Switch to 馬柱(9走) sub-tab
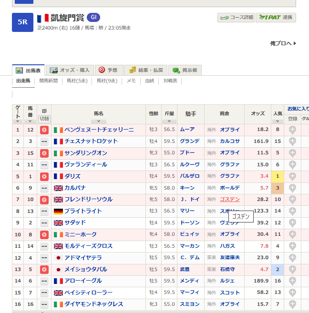The image size is (309, 313). (x=107, y=81)
